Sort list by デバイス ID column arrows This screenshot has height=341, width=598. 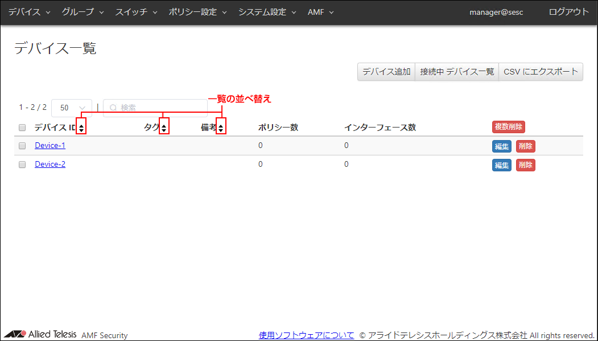pyautogui.click(x=81, y=128)
